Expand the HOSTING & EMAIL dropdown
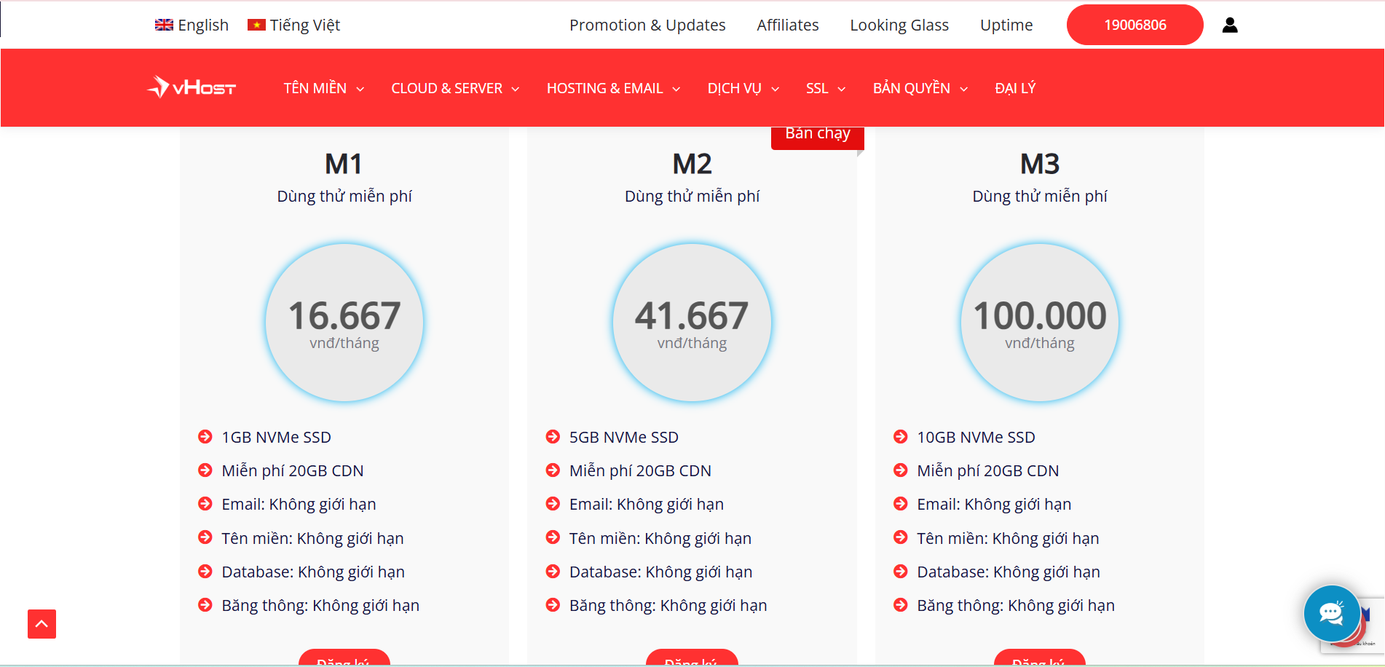Image resolution: width=1385 pixels, height=667 pixels. [613, 88]
